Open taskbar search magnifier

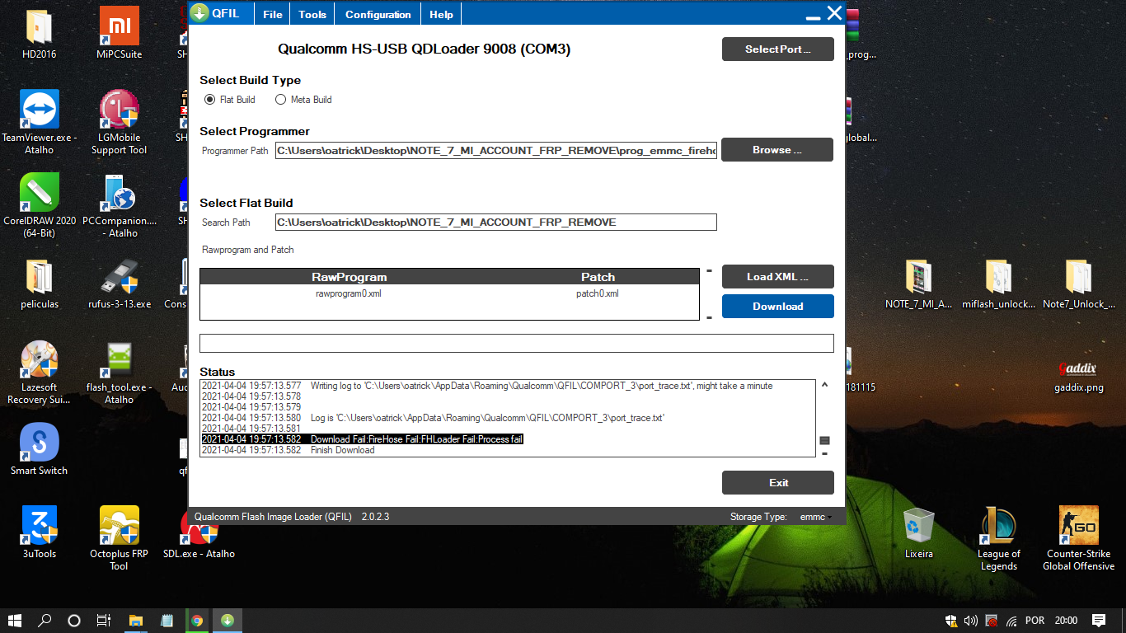click(45, 621)
